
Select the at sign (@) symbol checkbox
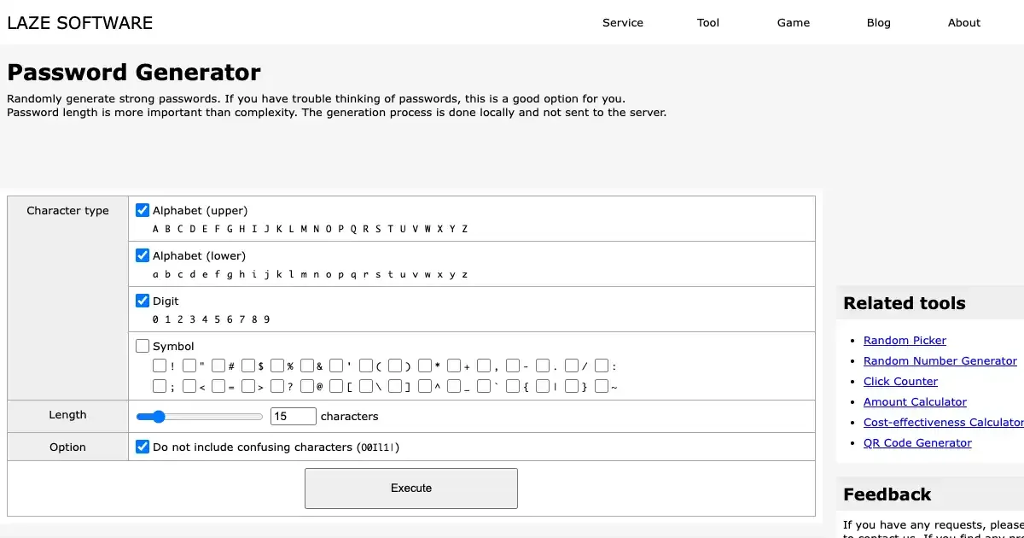[307, 386]
